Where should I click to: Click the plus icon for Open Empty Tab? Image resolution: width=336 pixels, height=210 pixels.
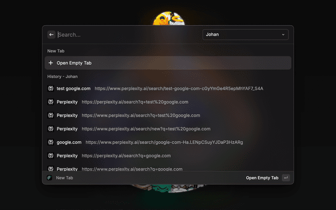pyautogui.click(x=50, y=63)
